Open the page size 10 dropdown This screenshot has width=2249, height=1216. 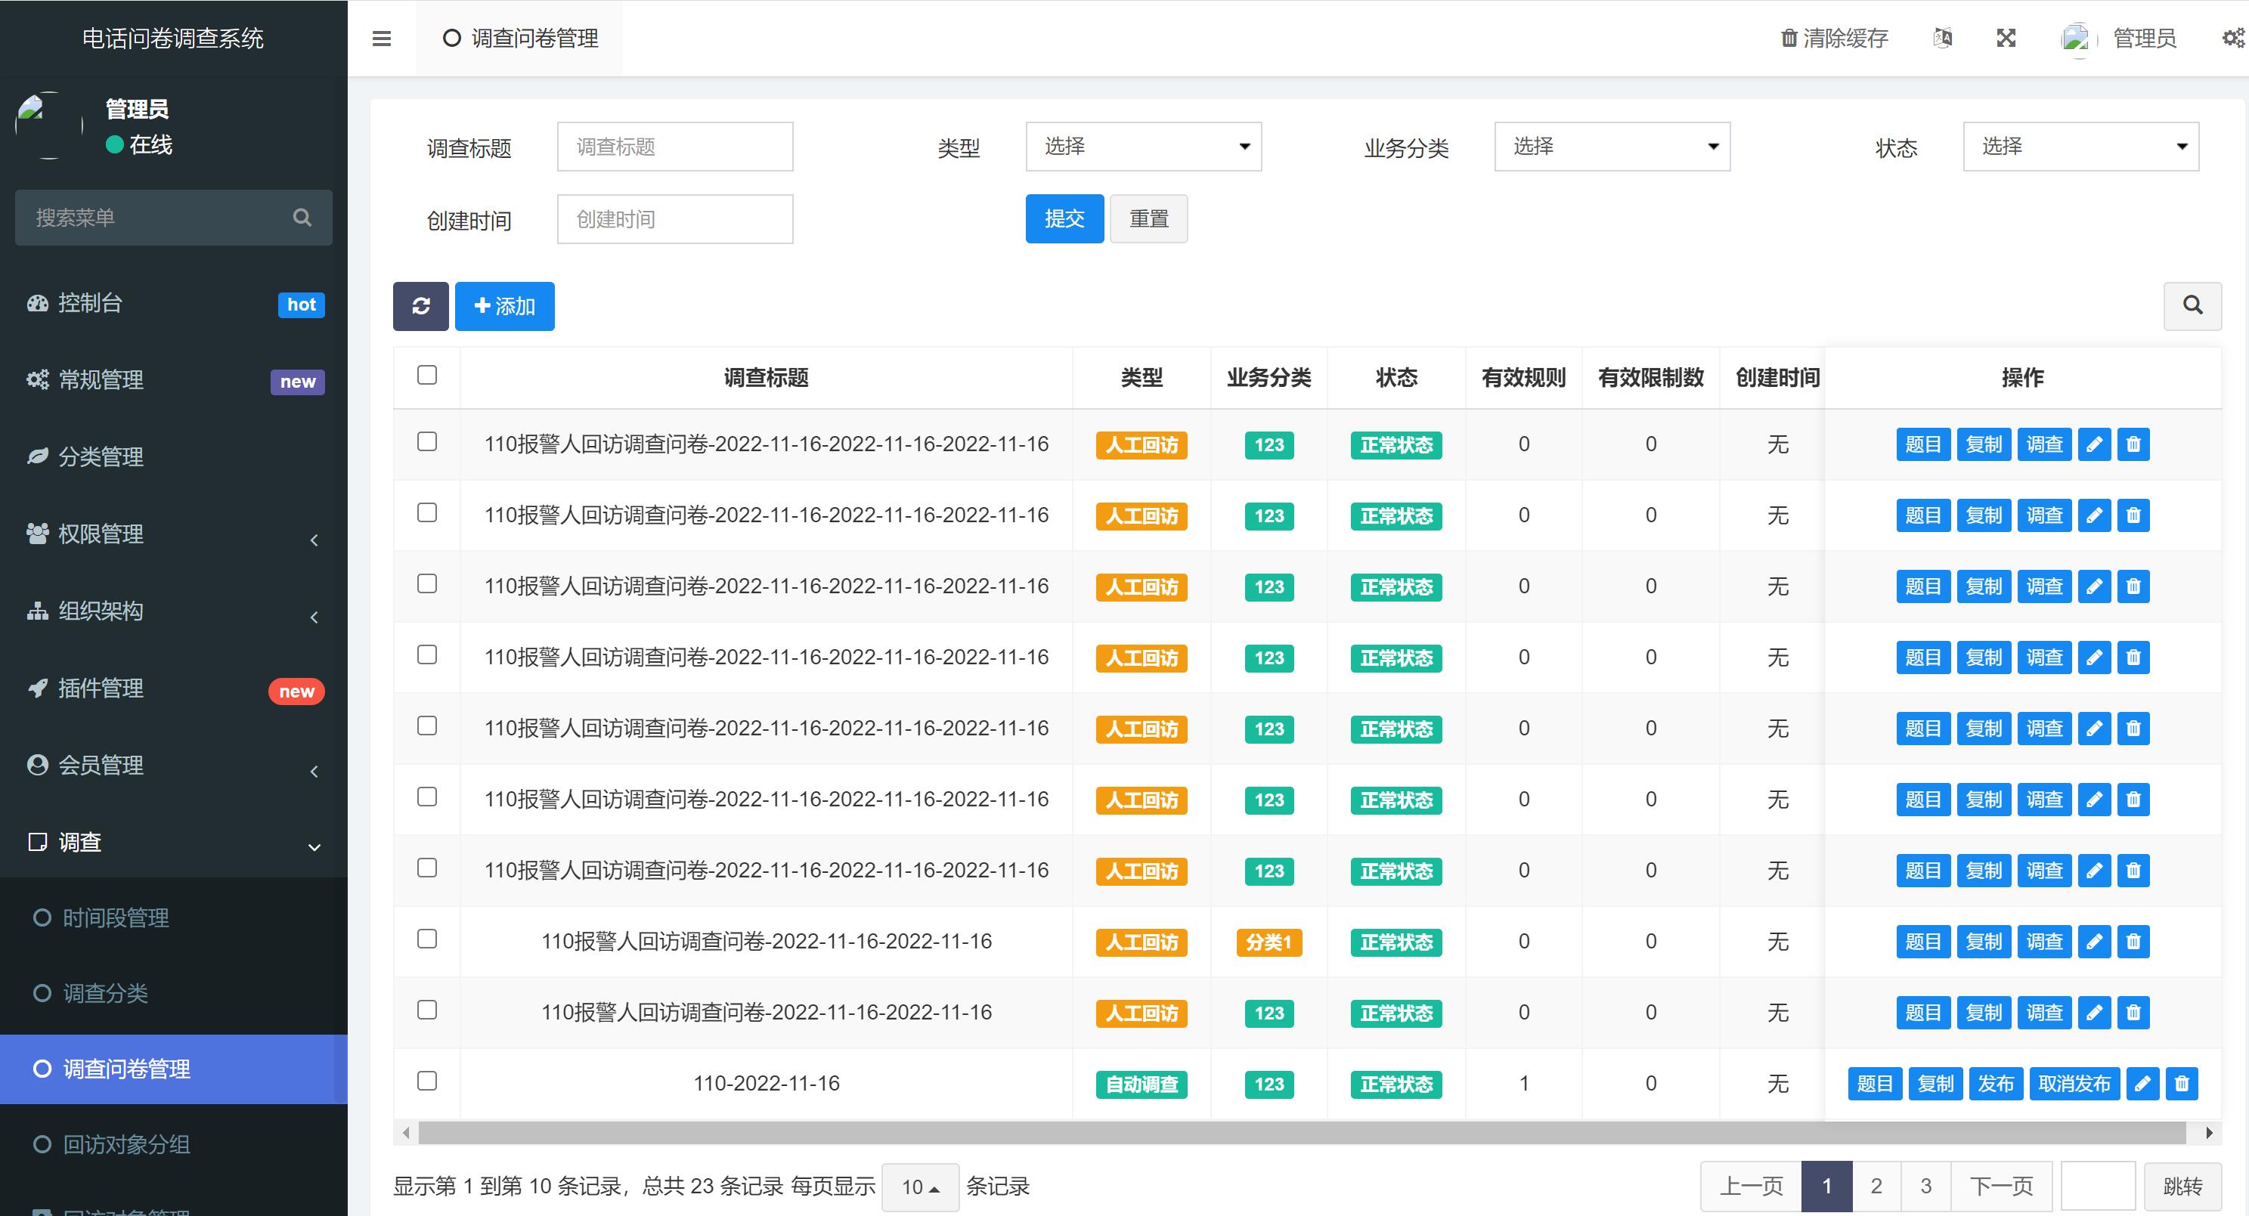click(x=920, y=1187)
